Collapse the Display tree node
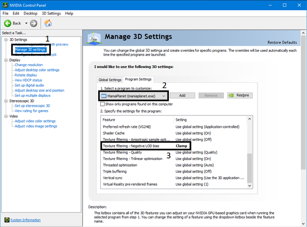 (6, 60)
